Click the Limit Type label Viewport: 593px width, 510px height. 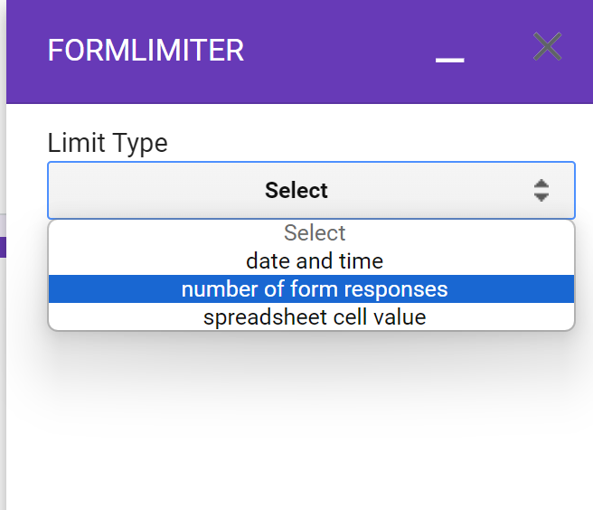108,143
